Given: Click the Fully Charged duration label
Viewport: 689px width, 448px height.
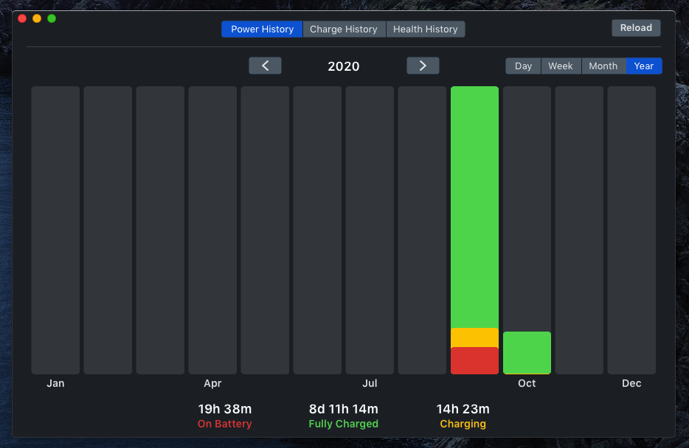Looking at the screenshot, I should [343, 409].
